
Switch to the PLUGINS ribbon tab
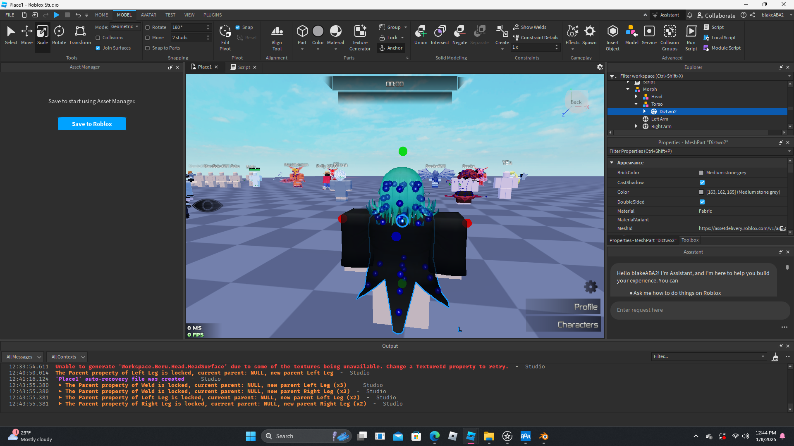pyautogui.click(x=212, y=15)
